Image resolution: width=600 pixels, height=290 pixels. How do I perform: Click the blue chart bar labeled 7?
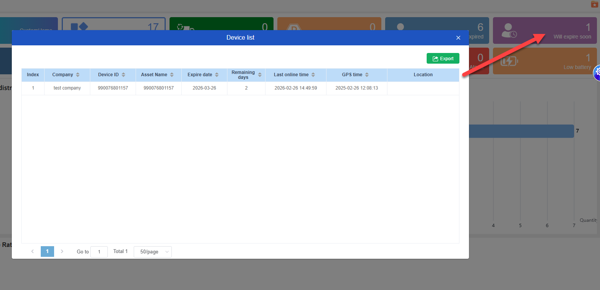click(x=522, y=131)
